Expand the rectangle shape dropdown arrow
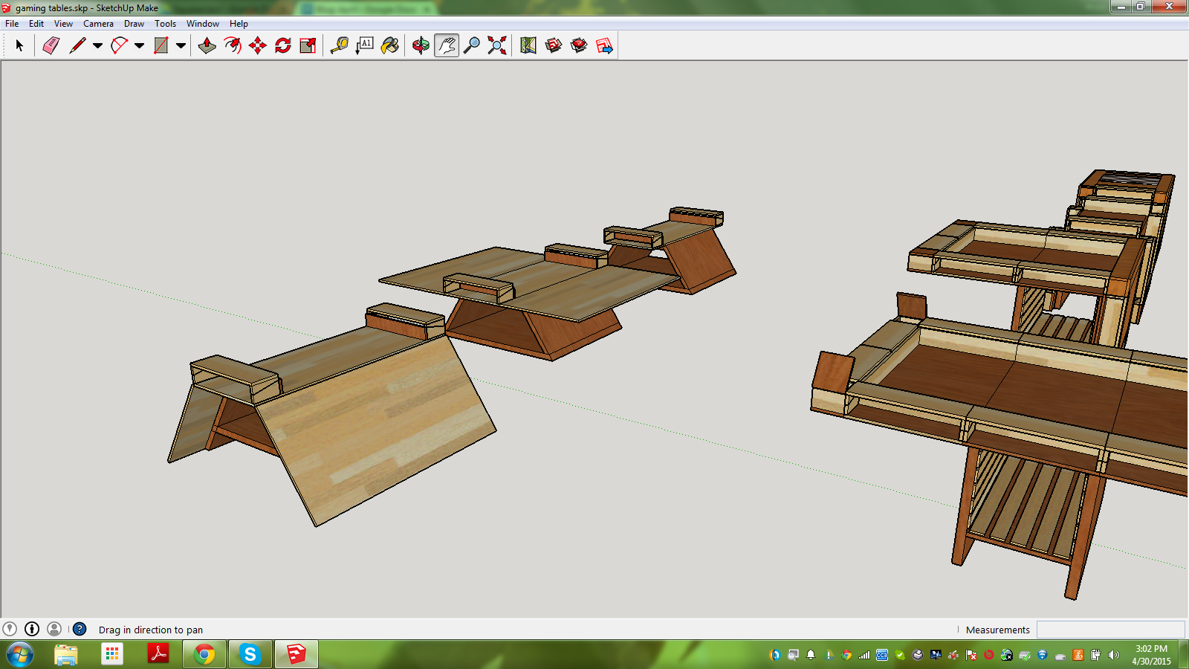1189x669 pixels. point(181,46)
